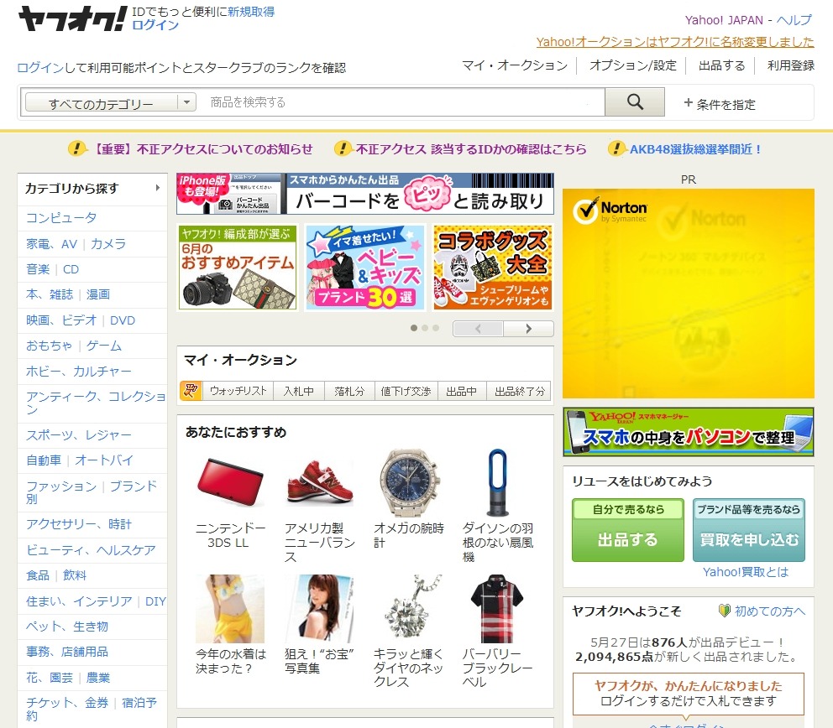Viewport: 833px width, 728px height.
Task: Open the New Balance sneakers thumbnail
Action: click(319, 482)
